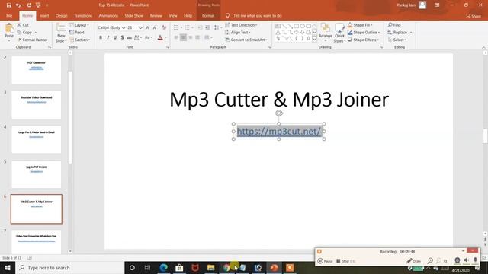This screenshot has height=274, width=488.
Task: Open the File tab
Action: click(9, 15)
